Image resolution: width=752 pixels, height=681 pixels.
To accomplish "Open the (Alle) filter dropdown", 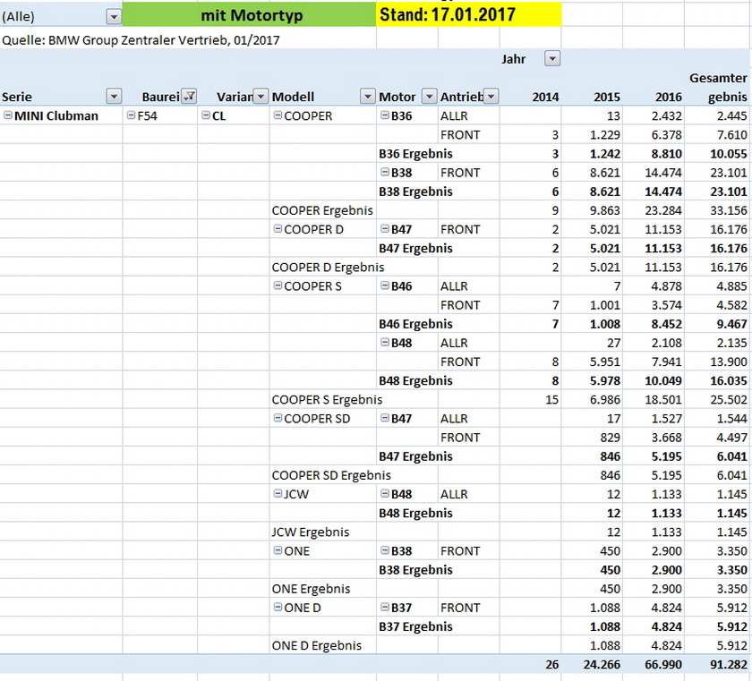I will 114,17.
